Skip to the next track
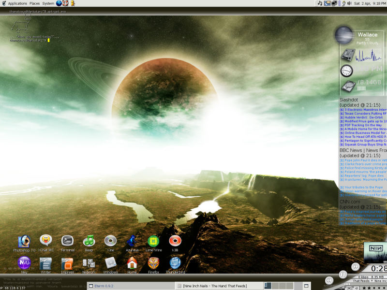Screen dimensions: 387x290 (x=356, y=267)
